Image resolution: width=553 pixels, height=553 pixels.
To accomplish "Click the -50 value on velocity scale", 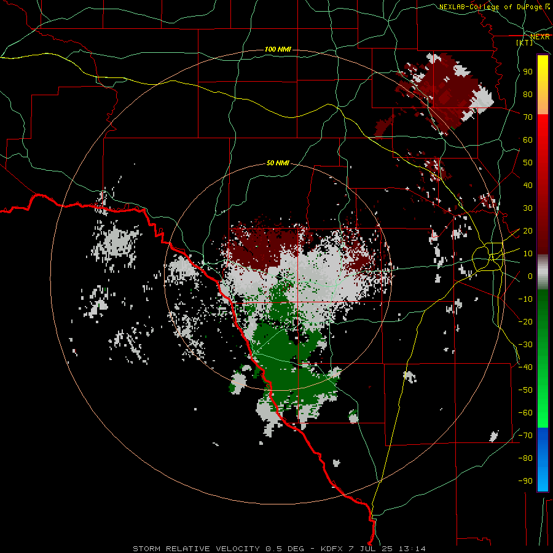I will (525, 390).
